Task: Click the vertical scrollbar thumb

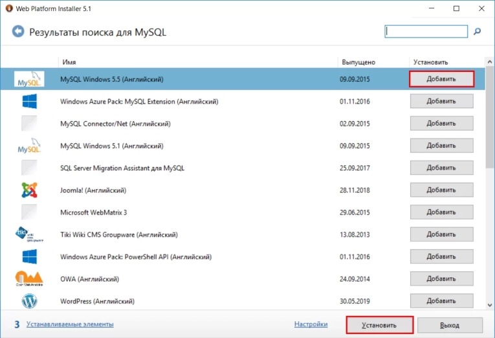Action: pyautogui.click(x=490, y=117)
